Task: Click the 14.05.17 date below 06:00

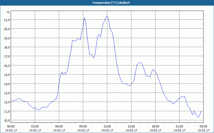Action: [x=59, y=130]
